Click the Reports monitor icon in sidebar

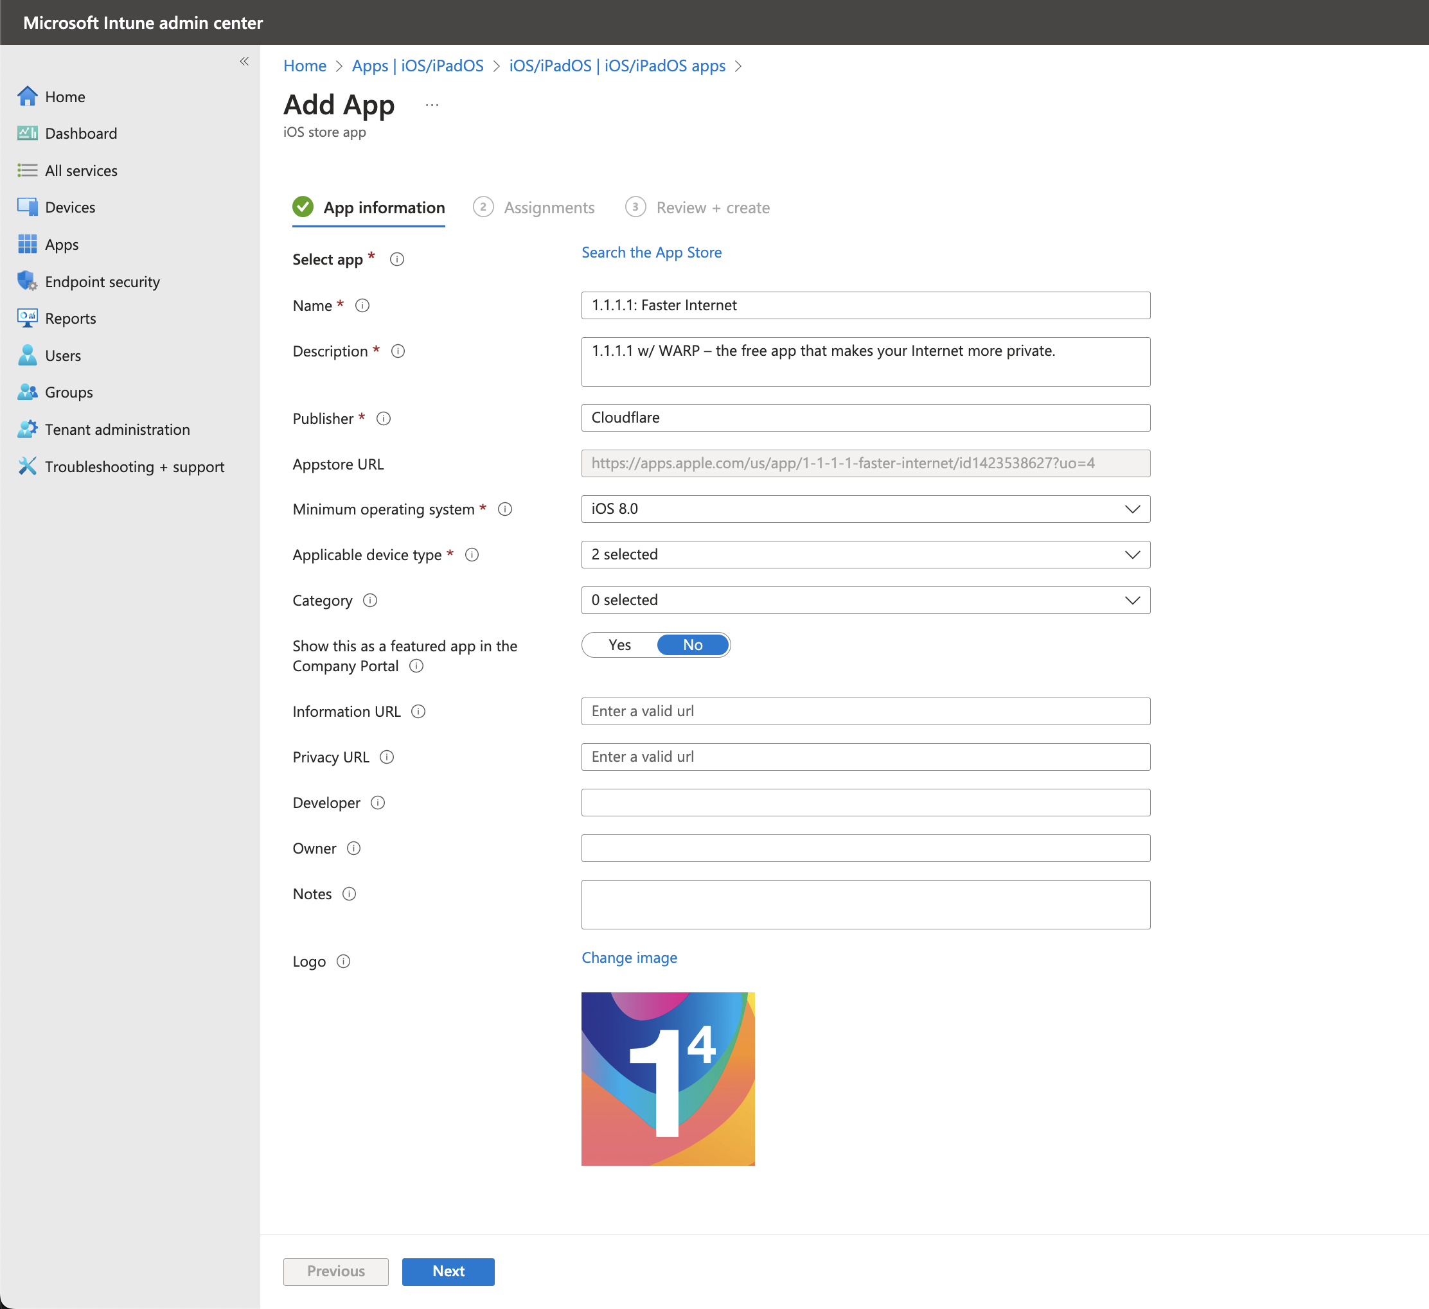(x=27, y=318)
